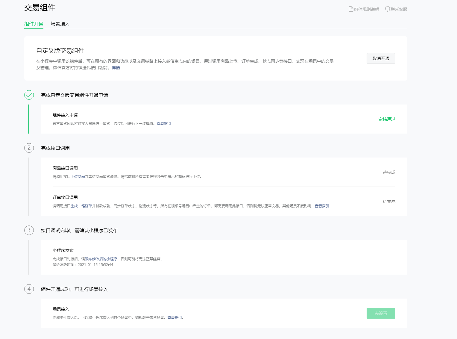Open 查看指引 link under 场景接入 section
The image size is (457, 339).
tap(175, 318)
